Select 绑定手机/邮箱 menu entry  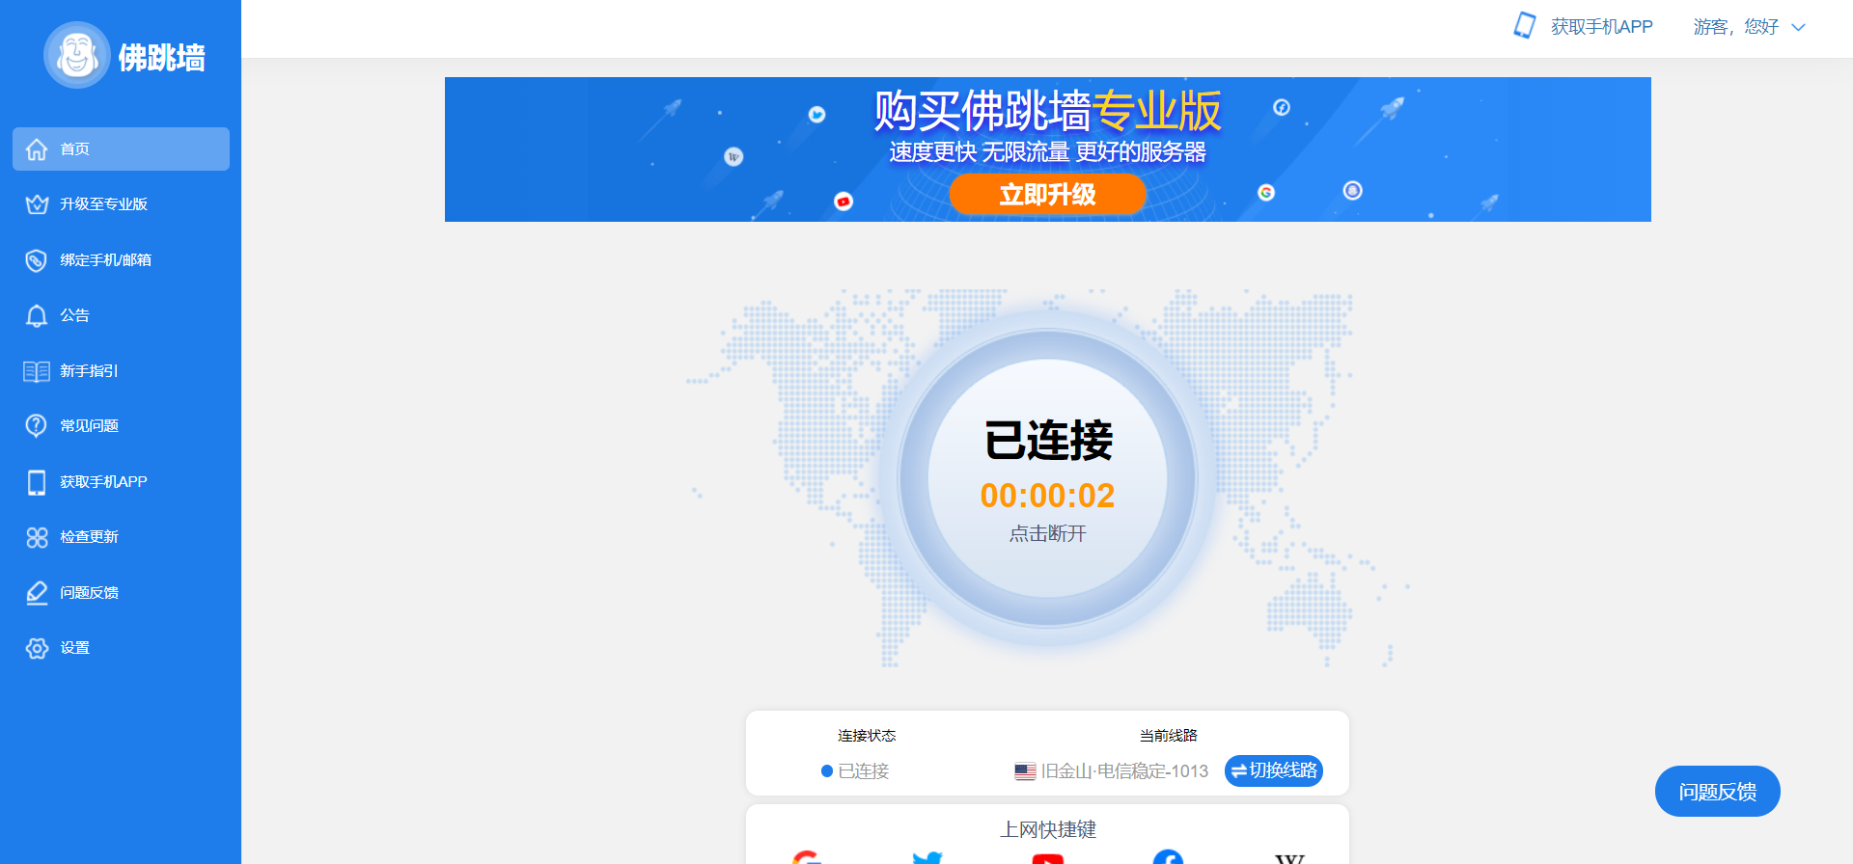[x=121, y=260]
